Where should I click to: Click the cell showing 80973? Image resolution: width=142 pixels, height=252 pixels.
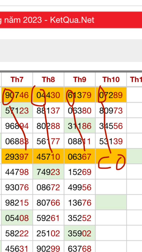click(x=111, y=111)
